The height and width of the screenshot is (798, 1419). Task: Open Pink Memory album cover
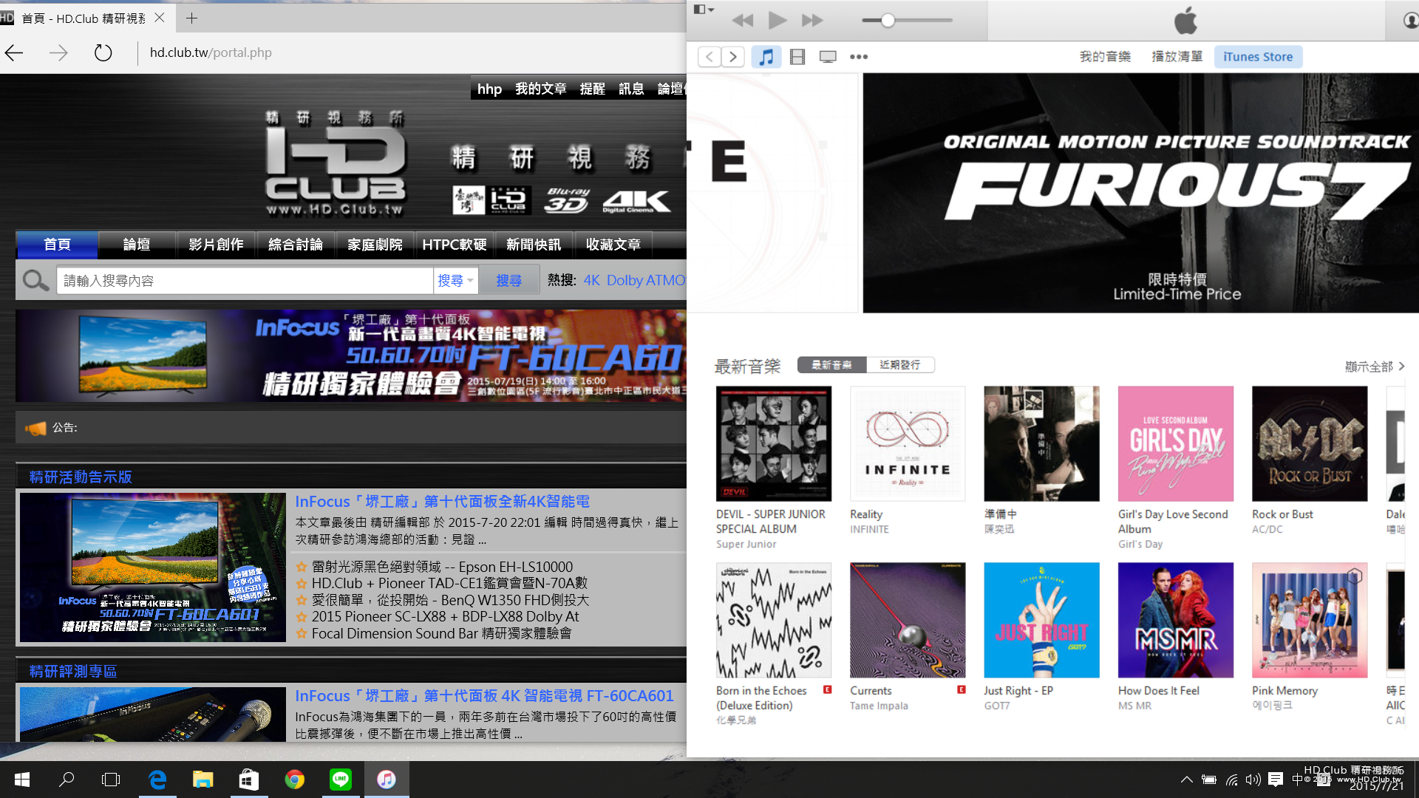1310,620
